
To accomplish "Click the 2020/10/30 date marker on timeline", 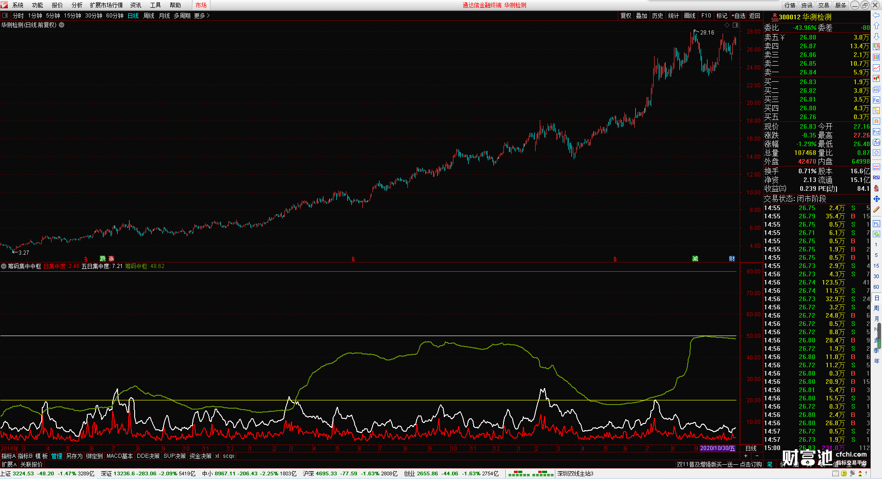I will click(x=718, y=448).
